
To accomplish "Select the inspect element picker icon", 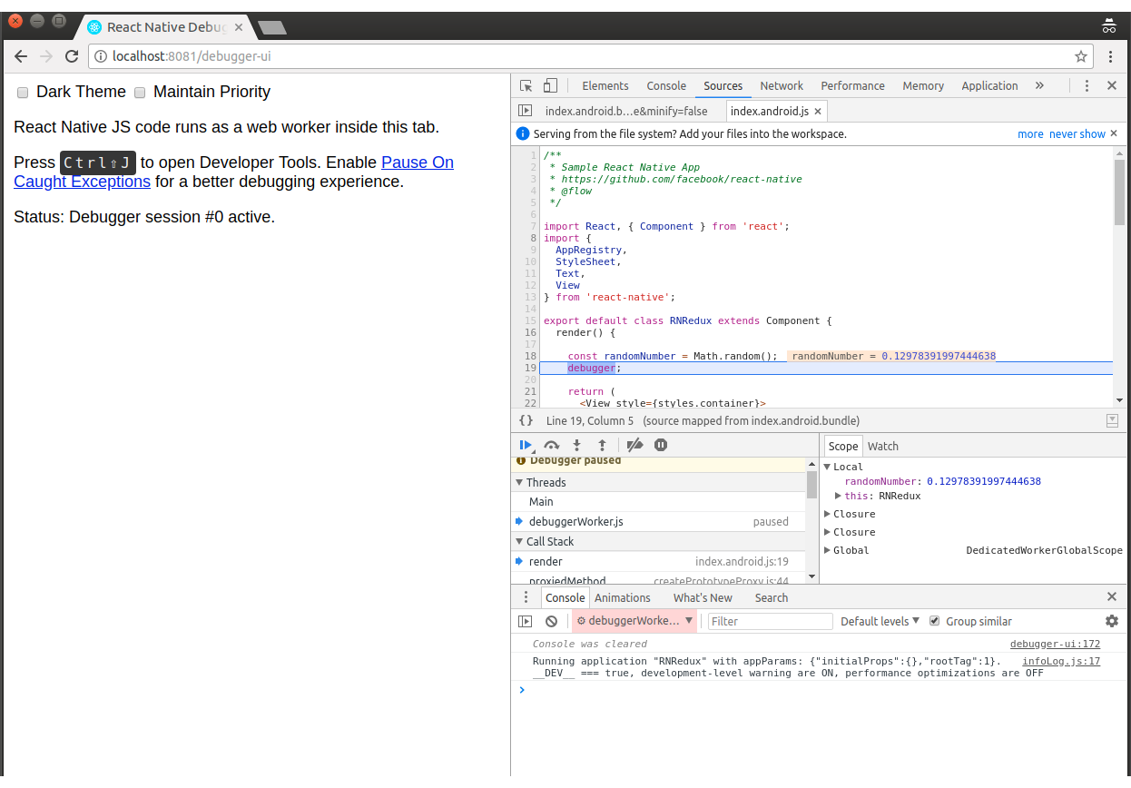I will pos(526,85).
